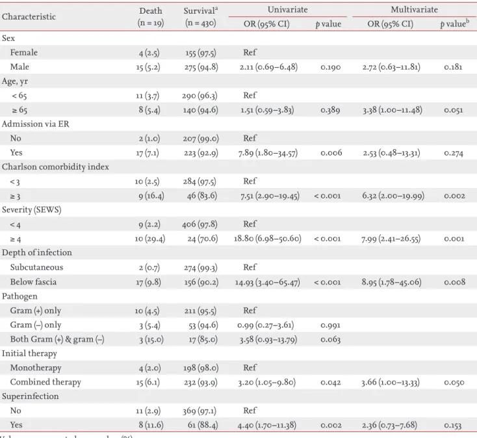Select the Subcutaneous row label

click(x=36, y=267)
